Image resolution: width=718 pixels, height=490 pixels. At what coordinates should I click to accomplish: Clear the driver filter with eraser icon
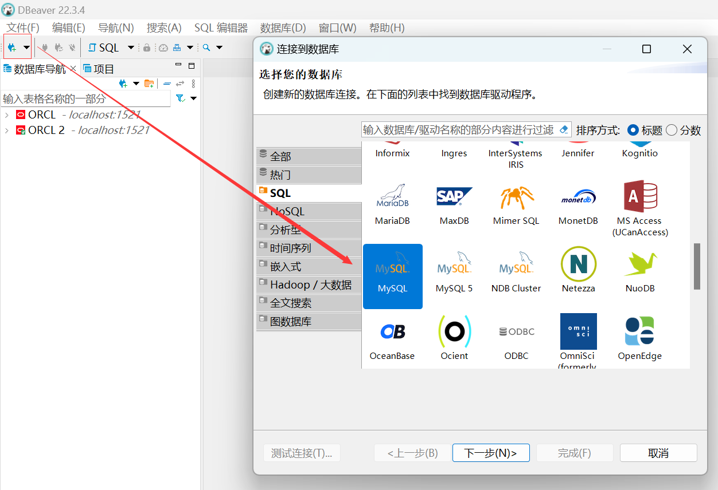tap(564, 130)
